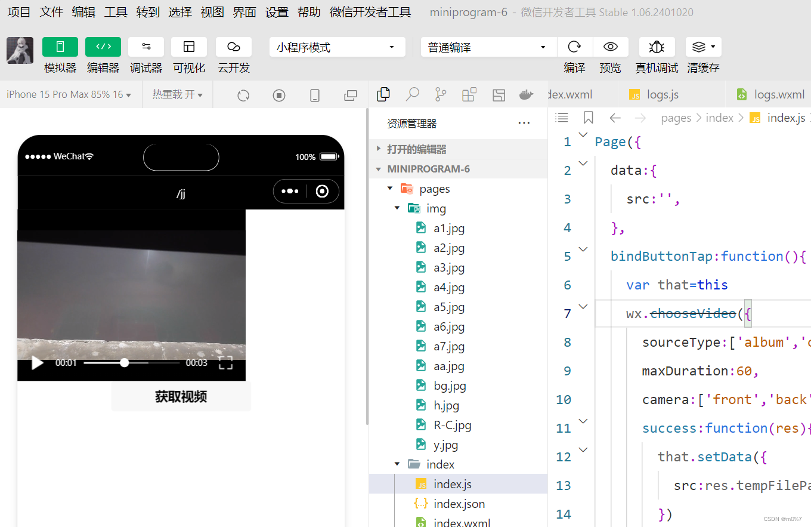This screenshot has height=527, width=811.
Task: Toggle the 编辑器 (editor) panel button
Action: pos(103,47)
